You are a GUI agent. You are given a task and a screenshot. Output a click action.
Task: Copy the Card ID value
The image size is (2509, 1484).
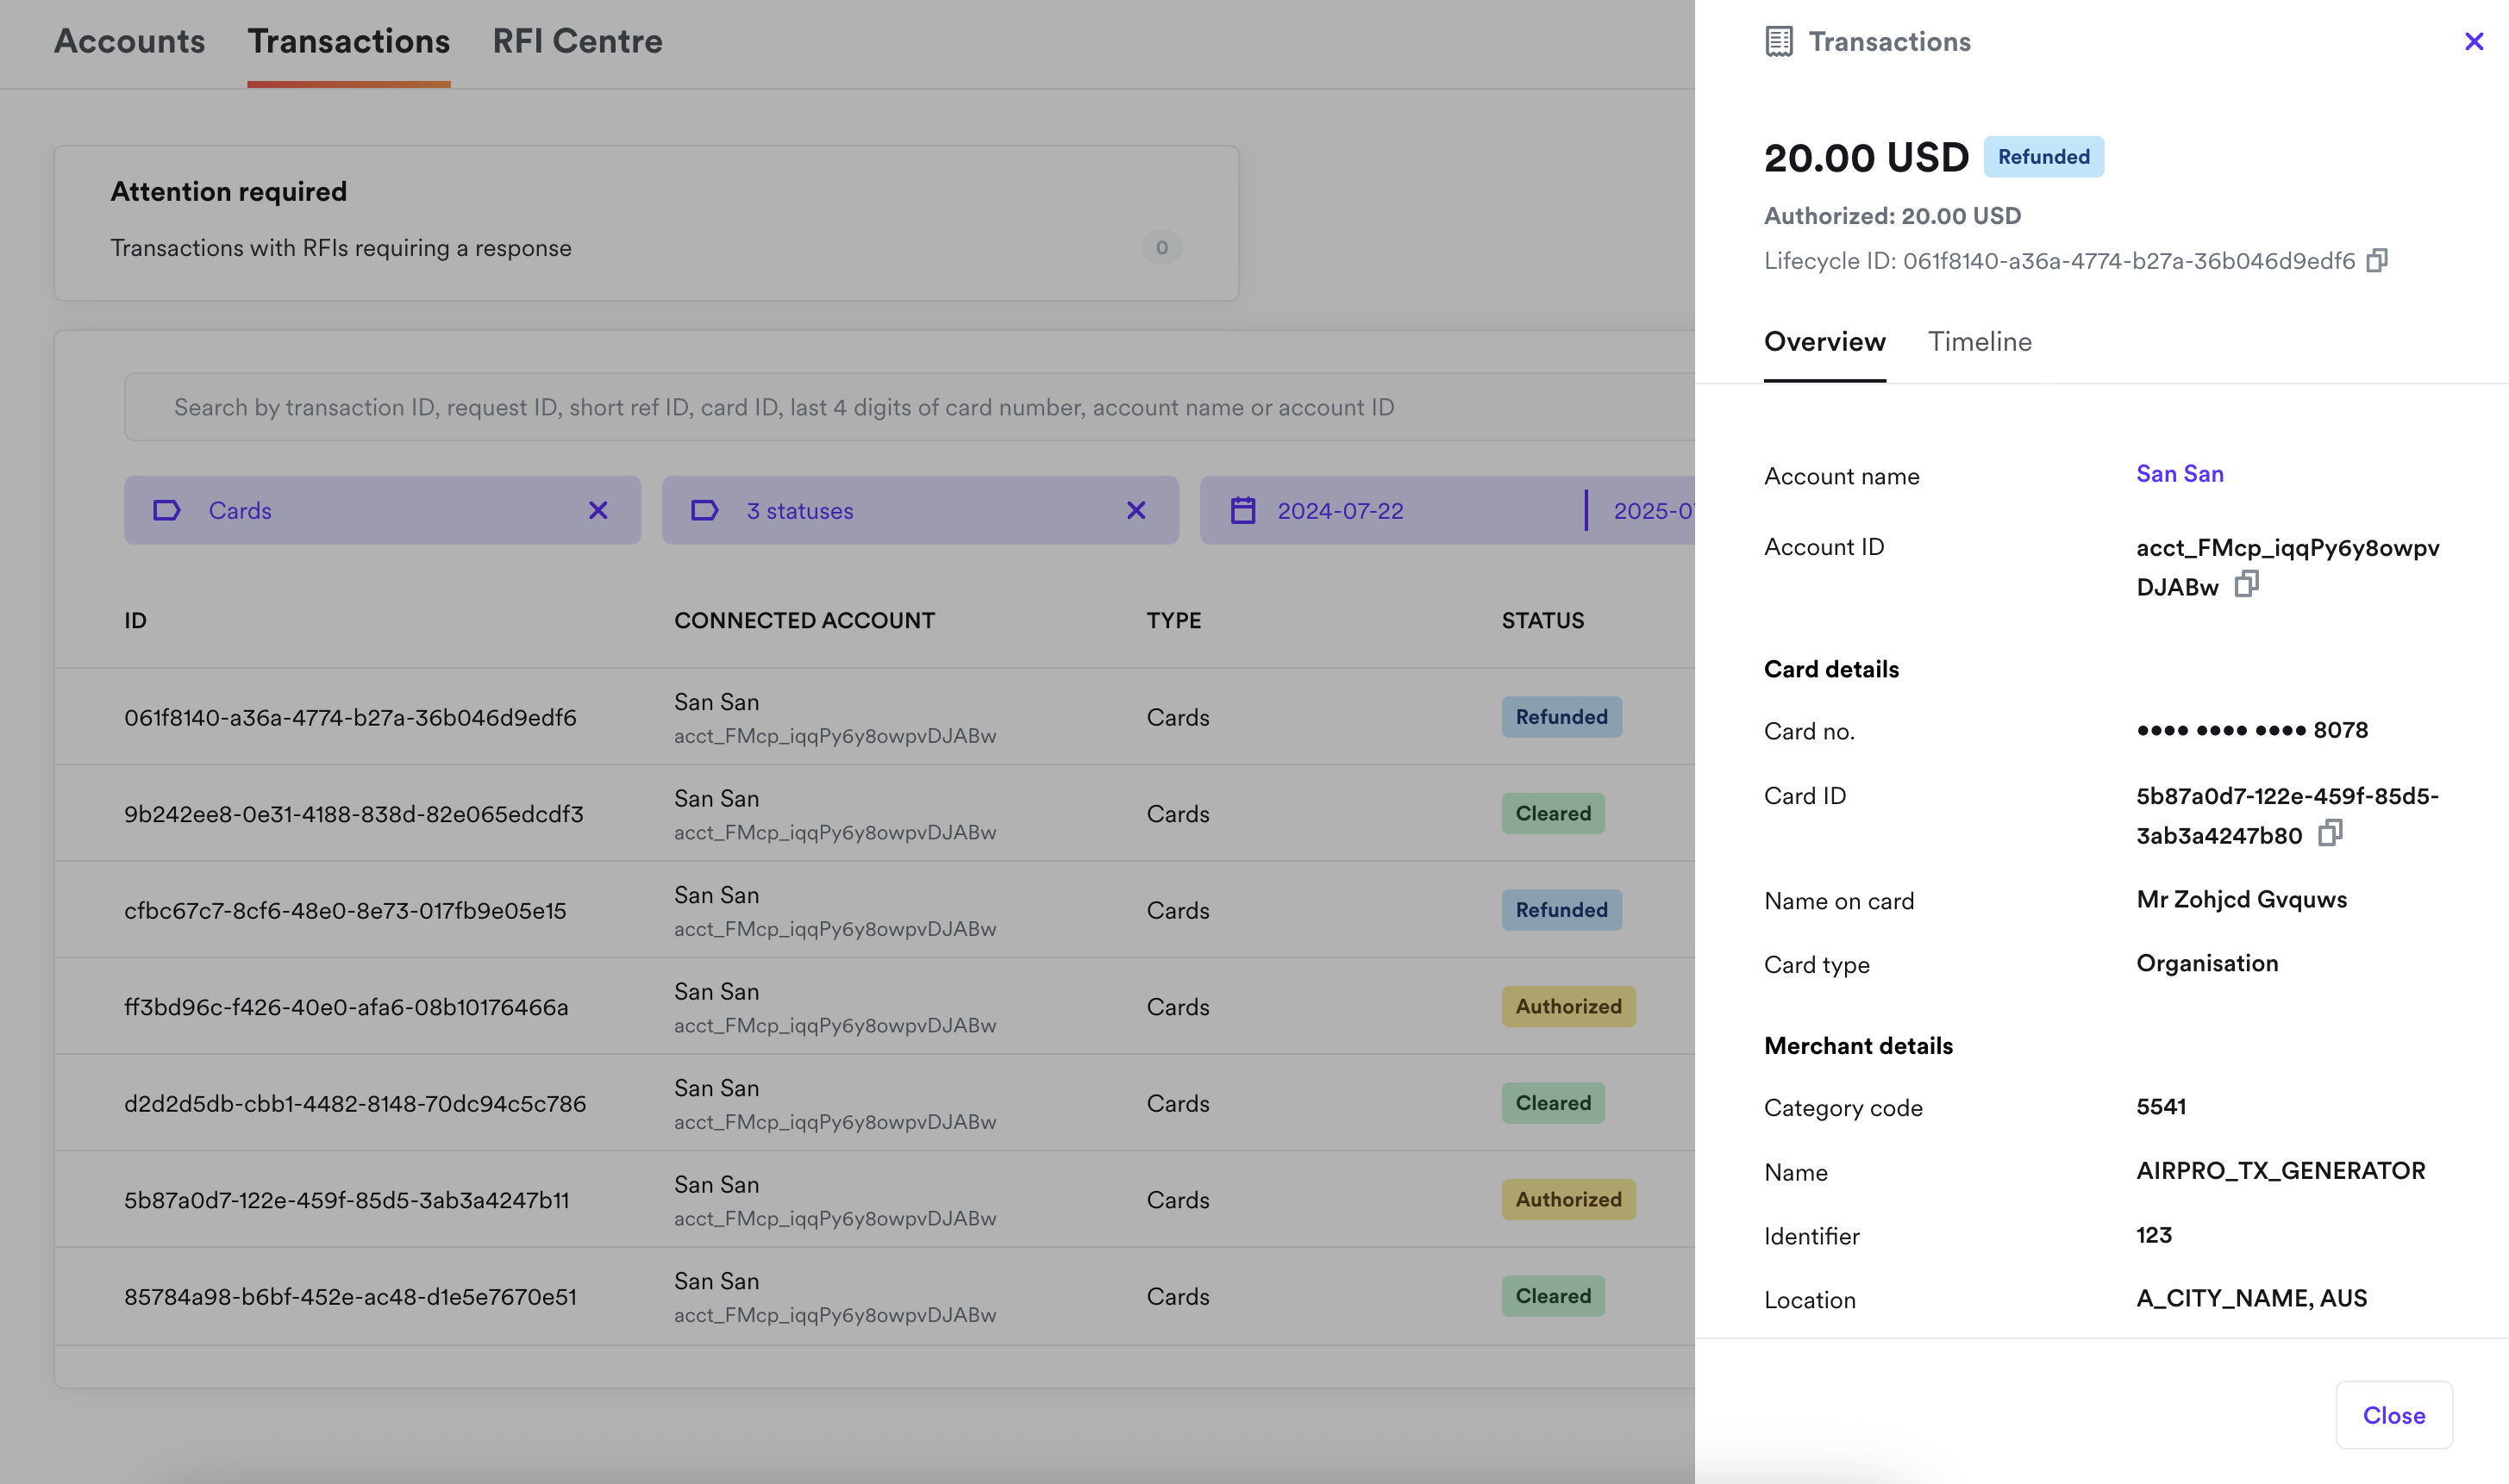coord(2330,833)
